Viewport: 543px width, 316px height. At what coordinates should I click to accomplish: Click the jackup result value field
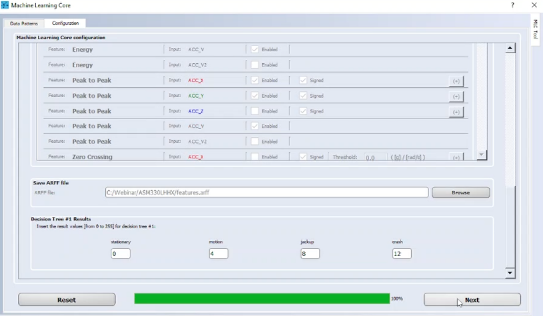click(310, 253)
